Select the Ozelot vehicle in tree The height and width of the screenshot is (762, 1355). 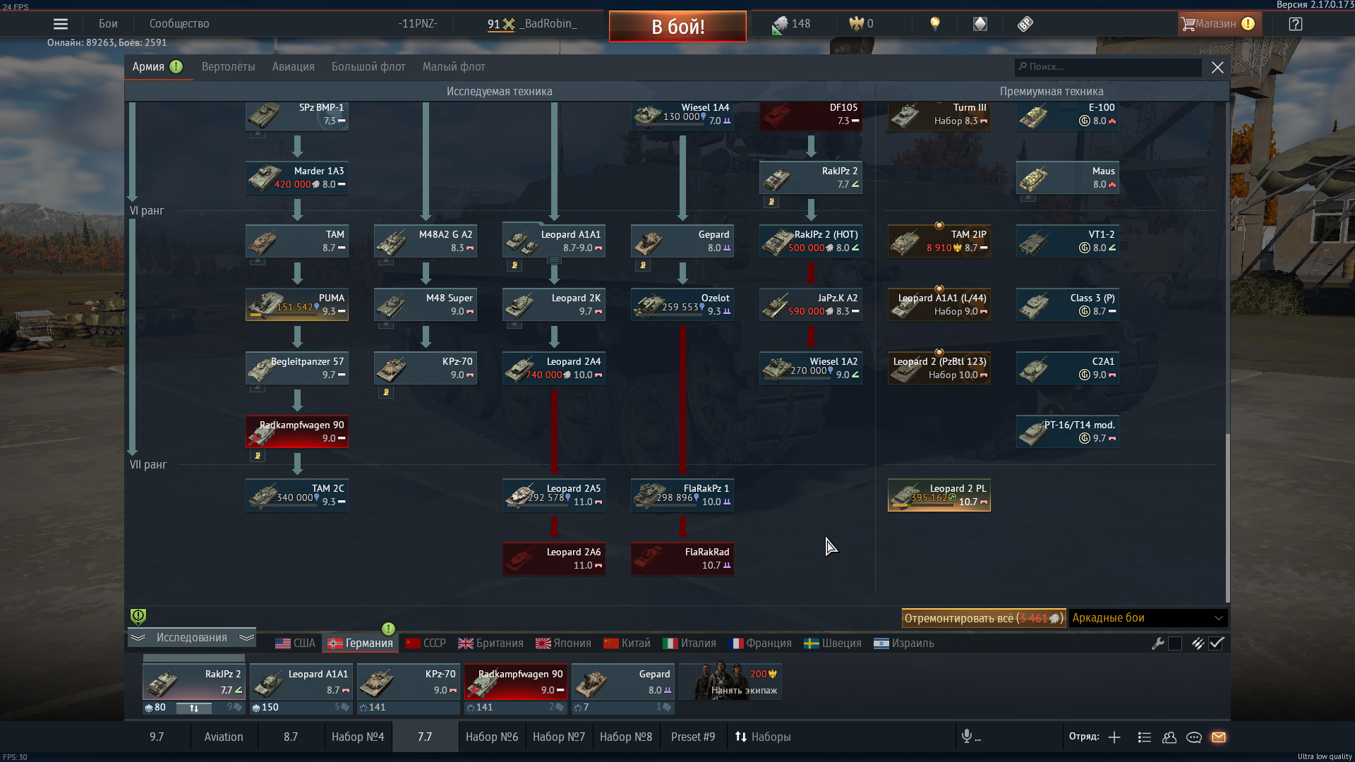[x=682, y=305]
